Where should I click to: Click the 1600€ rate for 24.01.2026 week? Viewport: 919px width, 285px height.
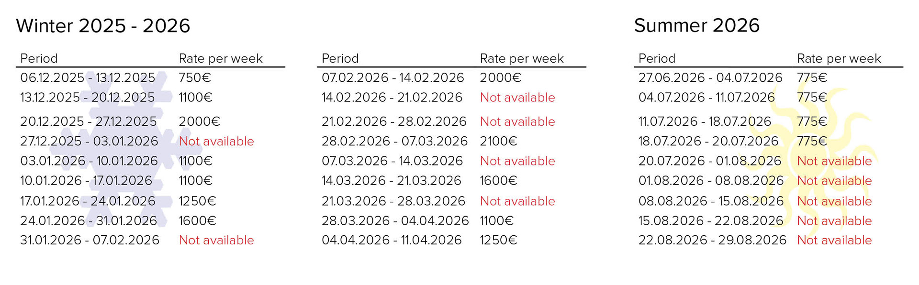(197, 221)
